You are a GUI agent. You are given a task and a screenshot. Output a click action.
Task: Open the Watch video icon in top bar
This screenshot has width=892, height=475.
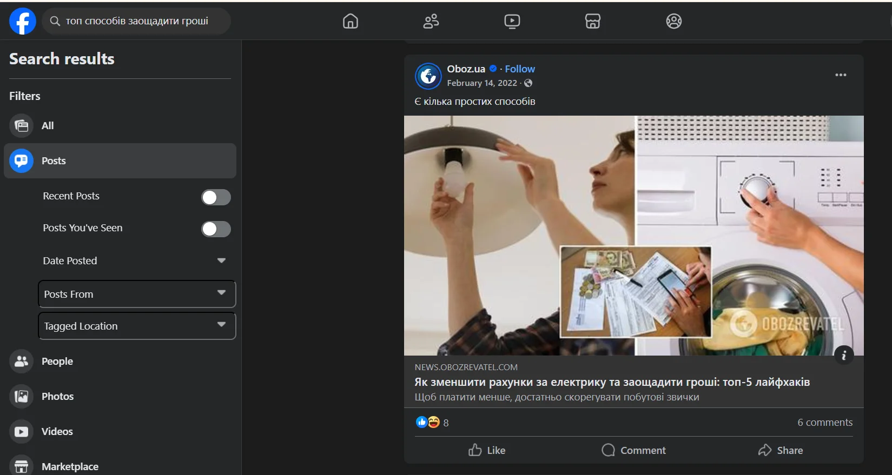point(512,21)
